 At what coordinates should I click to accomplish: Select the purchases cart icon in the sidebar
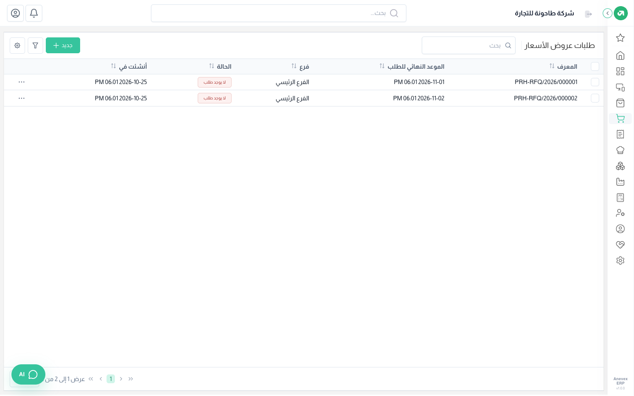tap(620, 118)
